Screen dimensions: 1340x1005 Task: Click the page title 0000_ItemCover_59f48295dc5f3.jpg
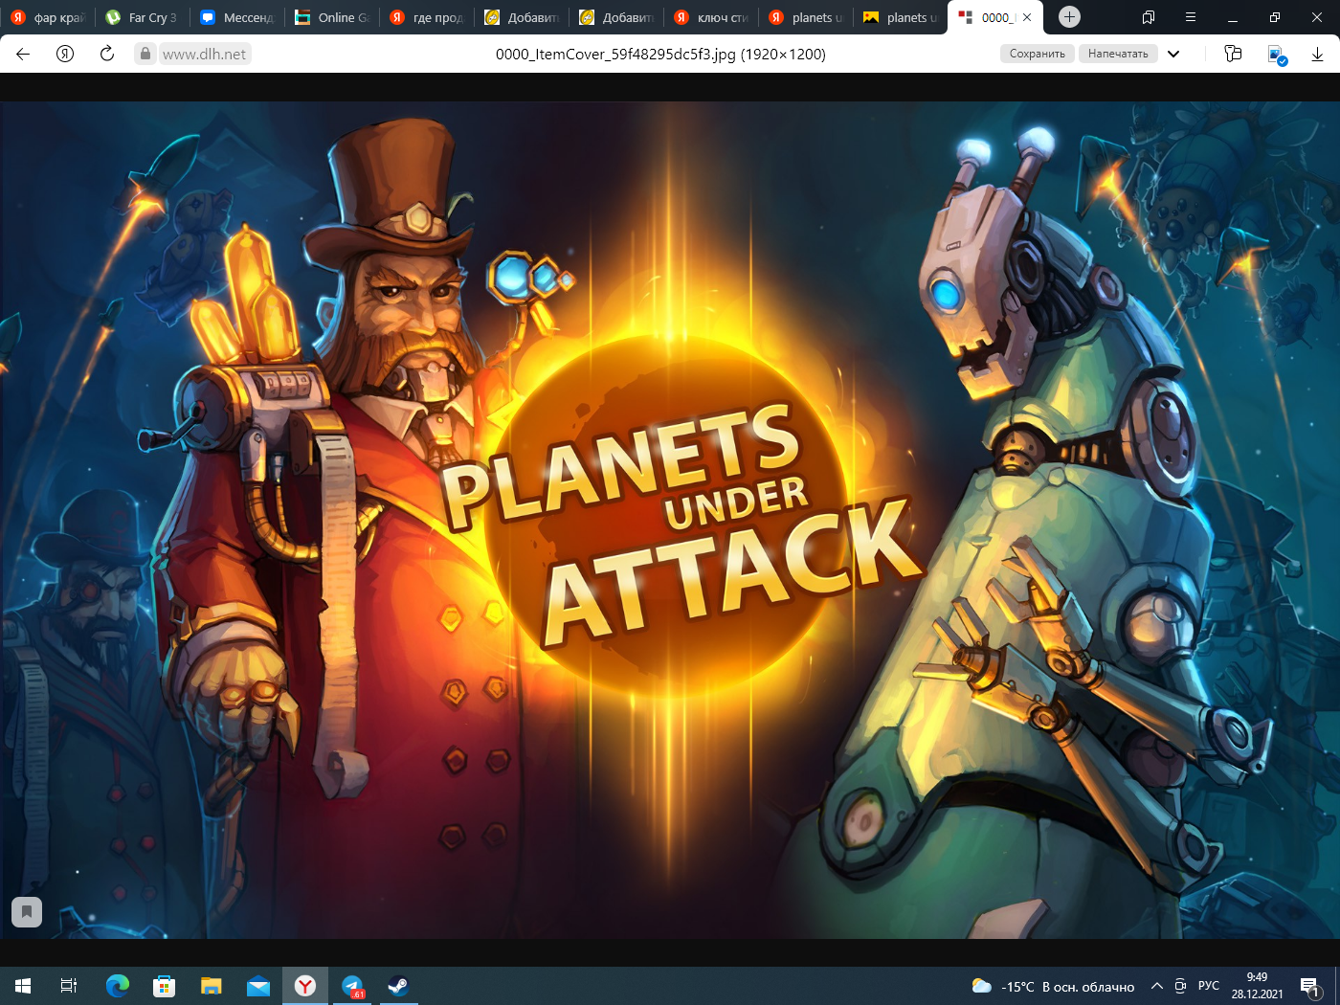[x=660, y=55]
